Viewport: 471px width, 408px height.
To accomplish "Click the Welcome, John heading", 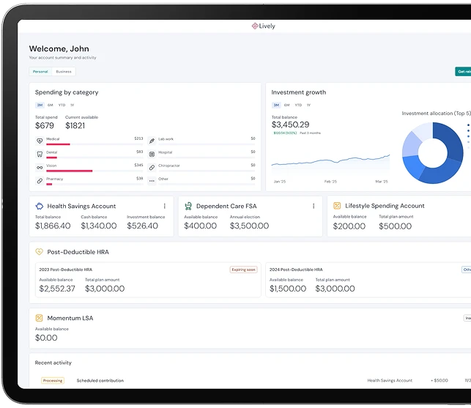I will 59,48.
